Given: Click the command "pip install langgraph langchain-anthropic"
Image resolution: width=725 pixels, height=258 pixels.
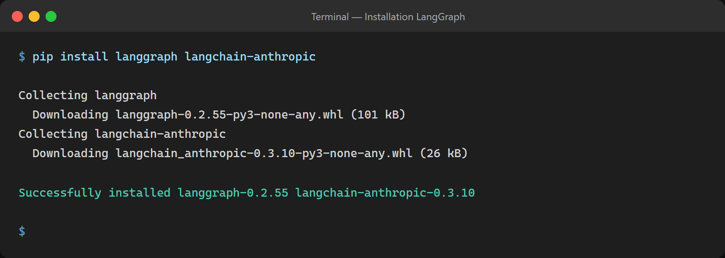Looking at the screenshot, I should pyautogui.click(x=174, y=57).
